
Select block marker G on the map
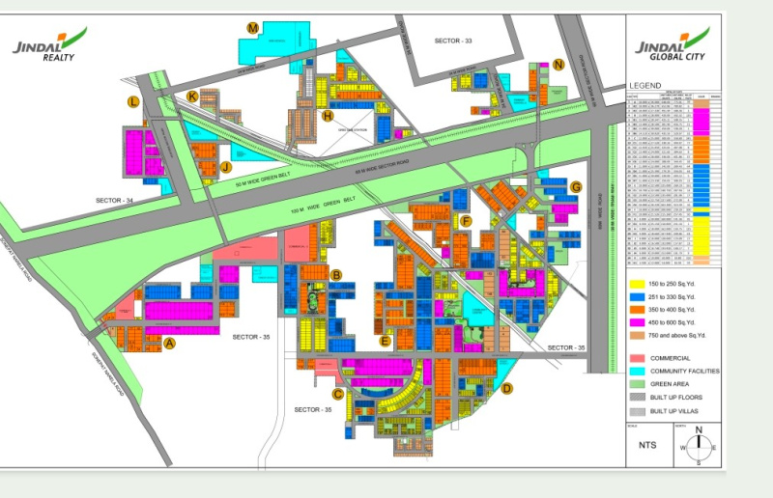(x=576, y=187)
